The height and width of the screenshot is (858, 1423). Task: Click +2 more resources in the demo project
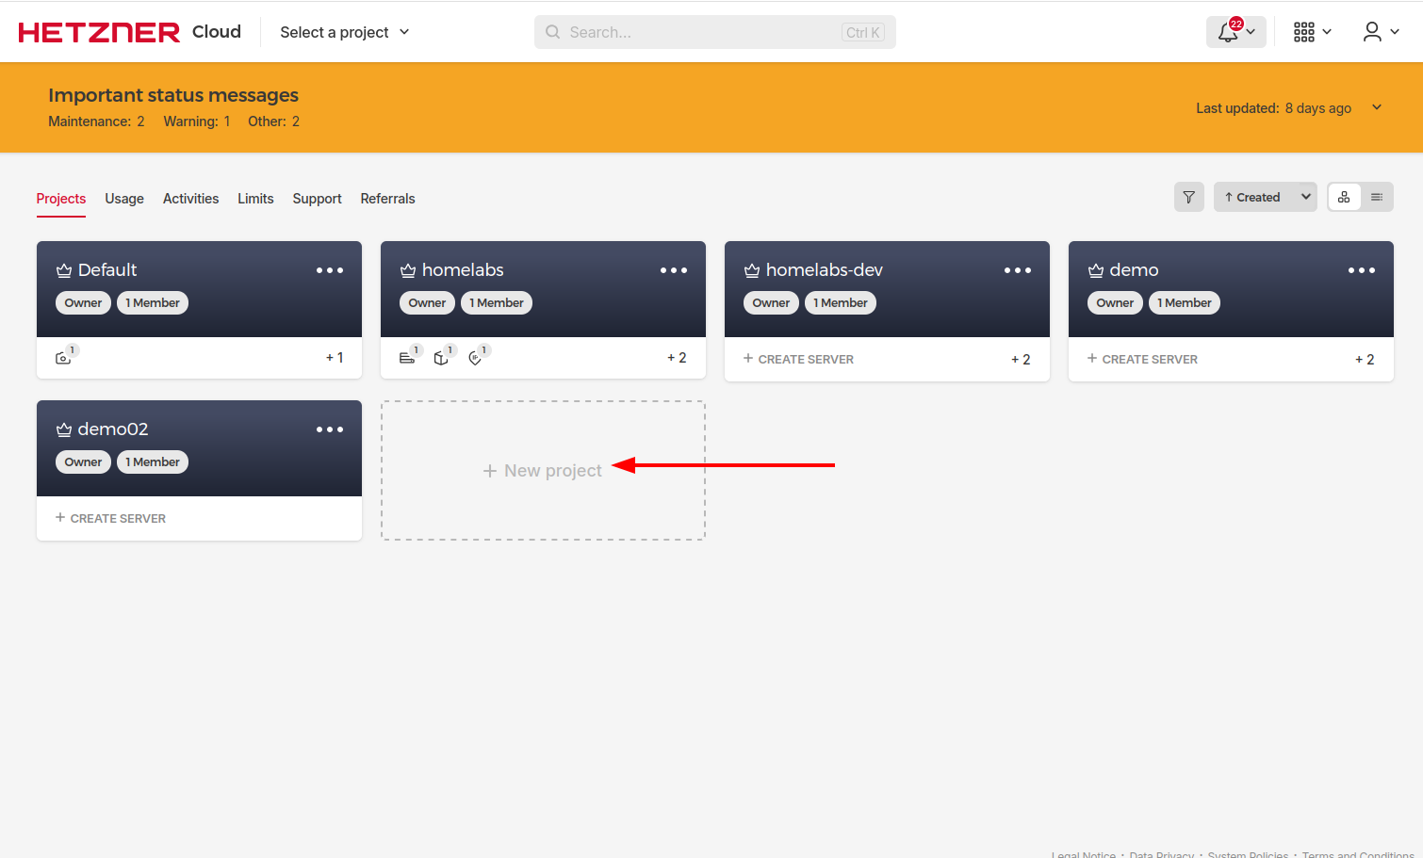[x=1365, y=360]
